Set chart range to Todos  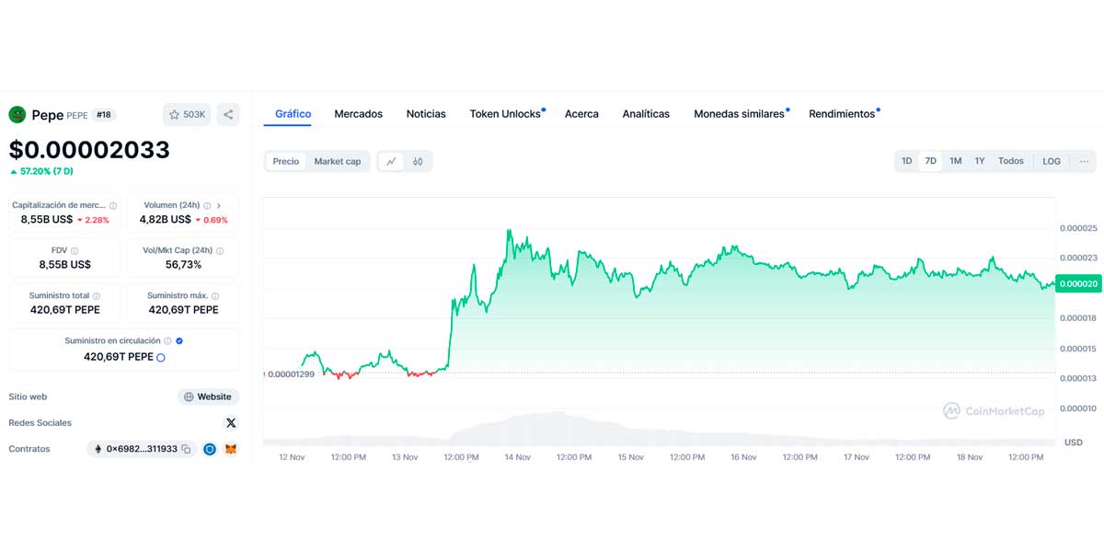(1011, 161)
